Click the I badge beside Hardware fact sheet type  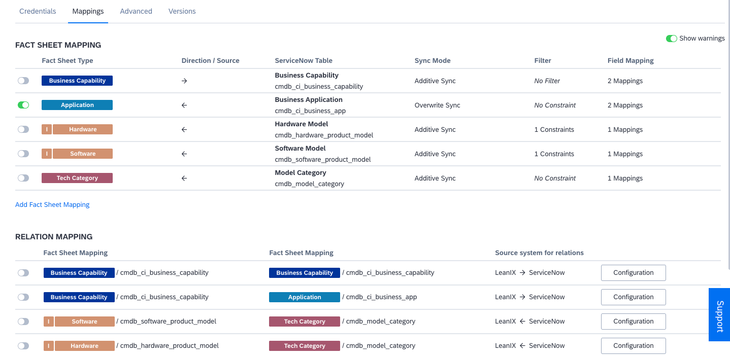click(x=47, y=129)
